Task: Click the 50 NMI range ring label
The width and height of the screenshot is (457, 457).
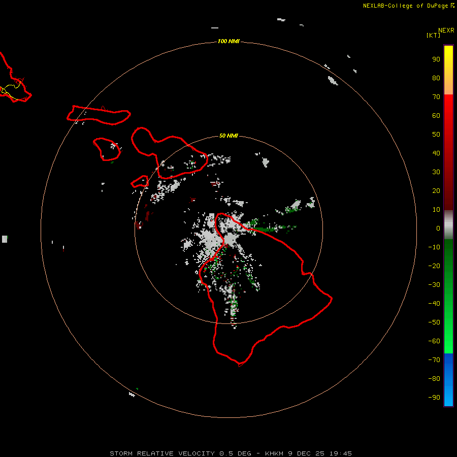Action: click(x=228, y=136)
